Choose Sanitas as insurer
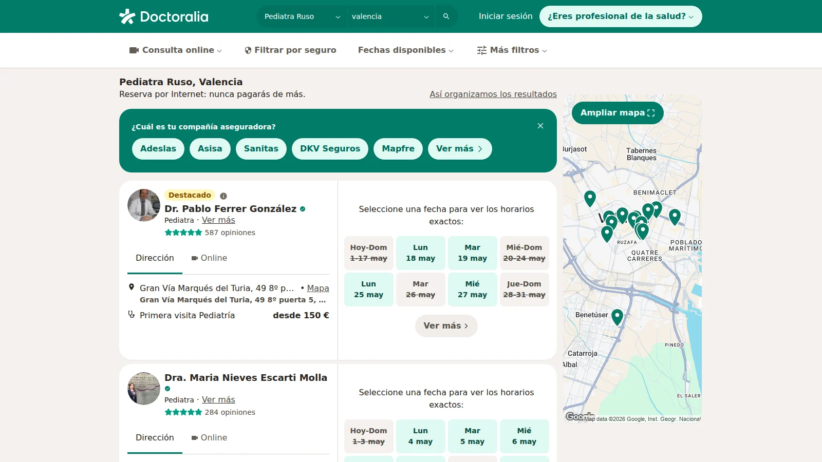The height and width of the screenshot is (462, 822). click(261, 149)
